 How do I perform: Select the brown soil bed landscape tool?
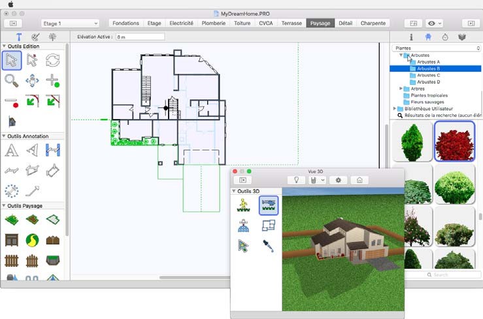point(32,220)
